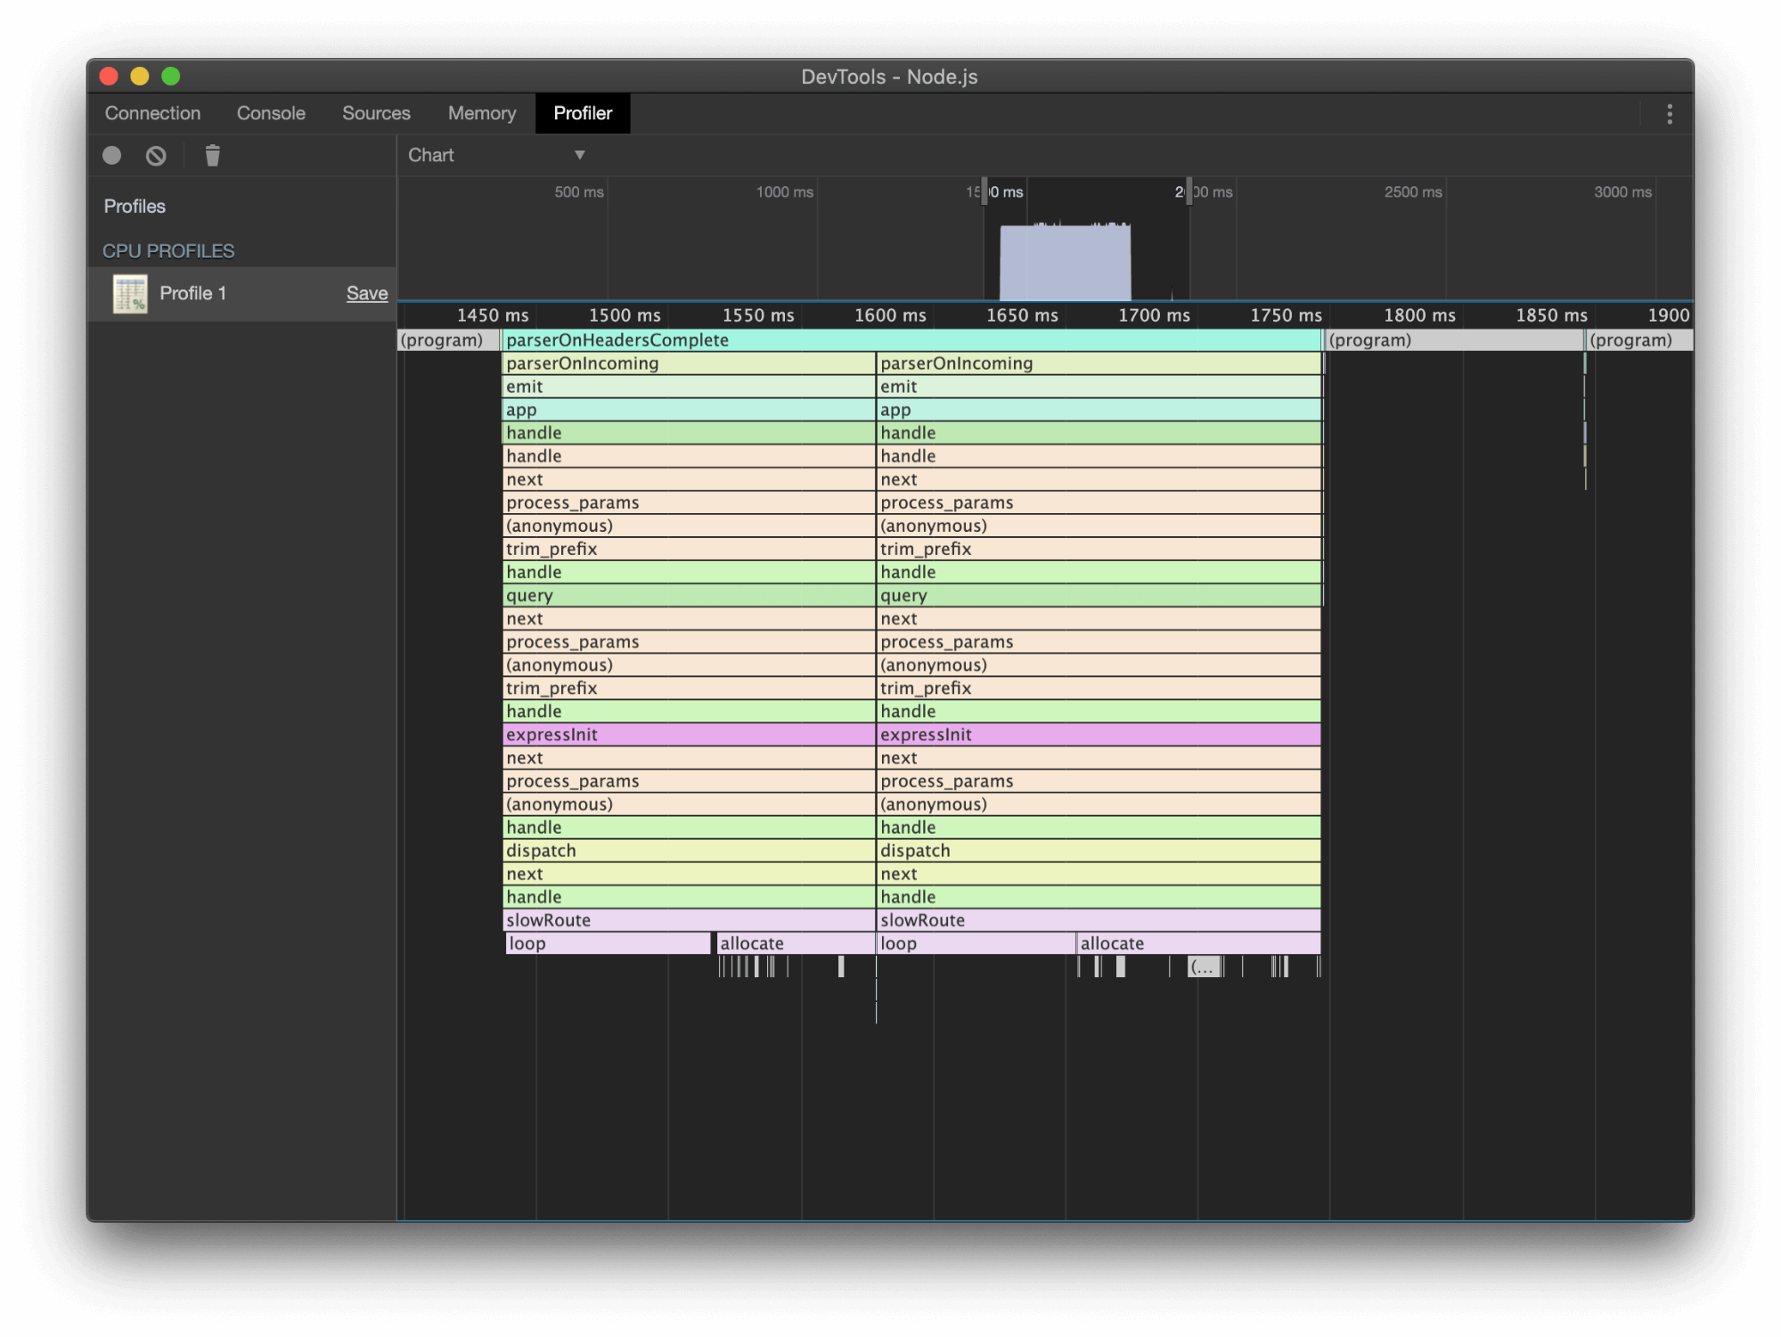This screenshot has height=1337, width=1781.
Task: Open the Memory tab
Action: point(482,113)
